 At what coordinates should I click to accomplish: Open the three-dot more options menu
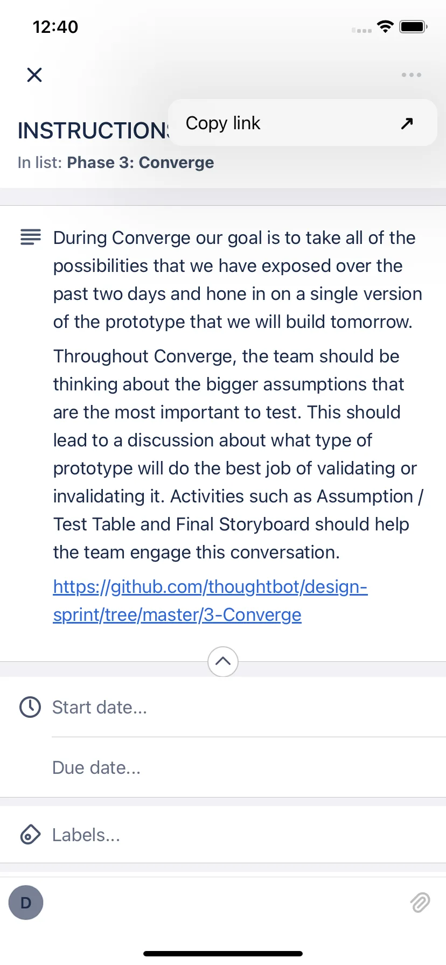(x=411, y=75)
